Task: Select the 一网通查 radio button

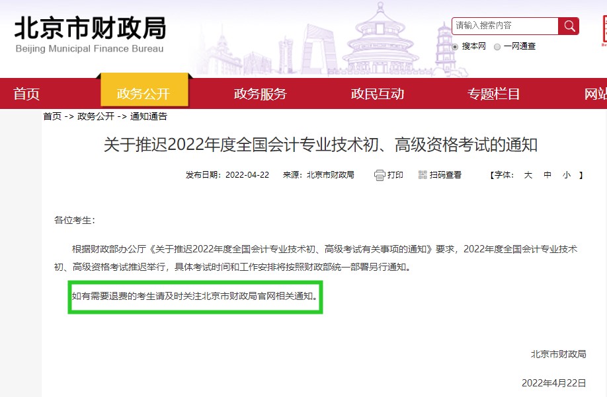Action: click(x=497, y=47)
